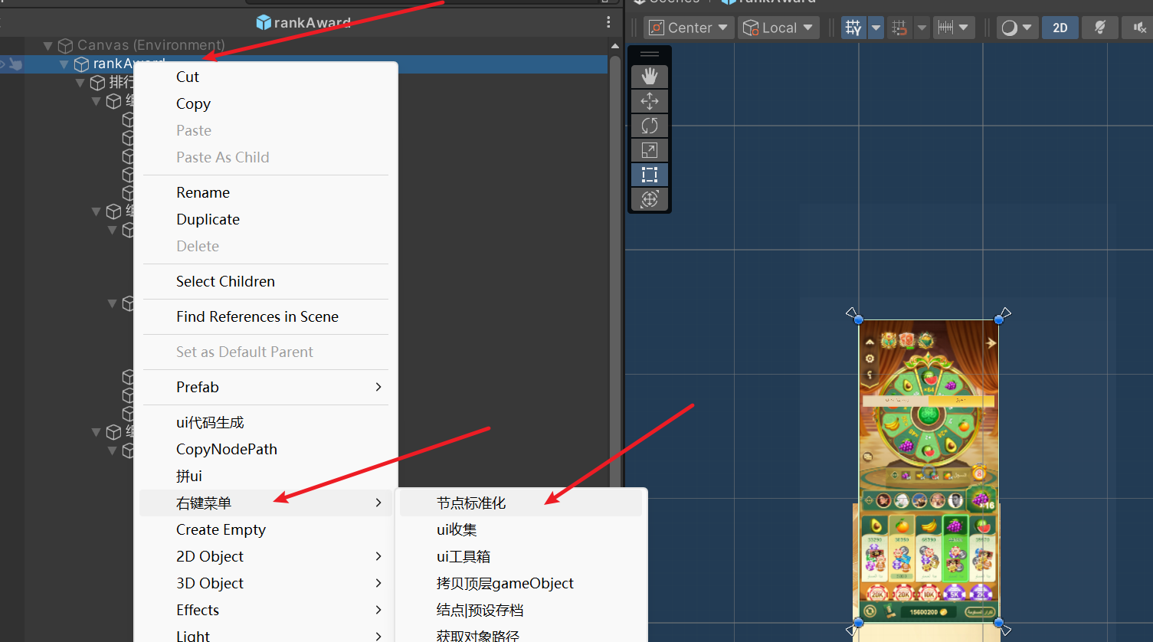1153x642 pixels.
Task: Open the Center pivot mode dropdown
Action: [689, 28]
